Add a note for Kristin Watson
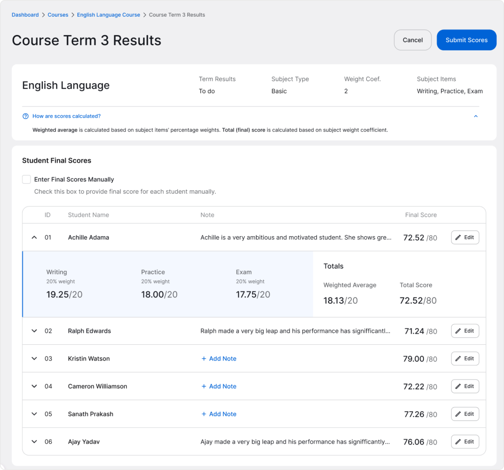This screenshot has width=504, height=470. [x=219, y=359]
